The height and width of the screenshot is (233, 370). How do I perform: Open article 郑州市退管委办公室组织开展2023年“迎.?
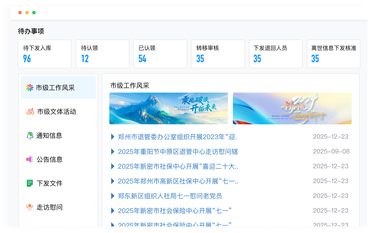click(177, 137)
